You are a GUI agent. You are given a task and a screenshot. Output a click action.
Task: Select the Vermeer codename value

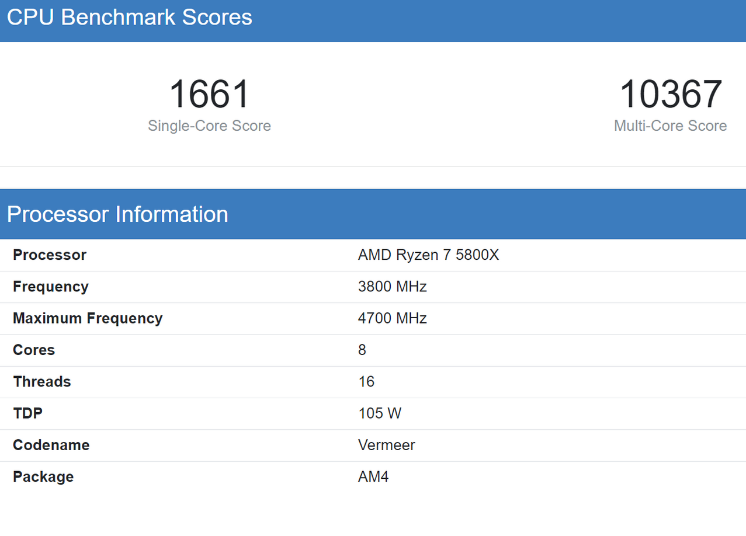pyautogui.click(x=387, y=445)
